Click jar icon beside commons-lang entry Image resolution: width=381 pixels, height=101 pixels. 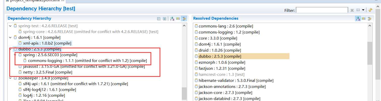coord(196,26)
